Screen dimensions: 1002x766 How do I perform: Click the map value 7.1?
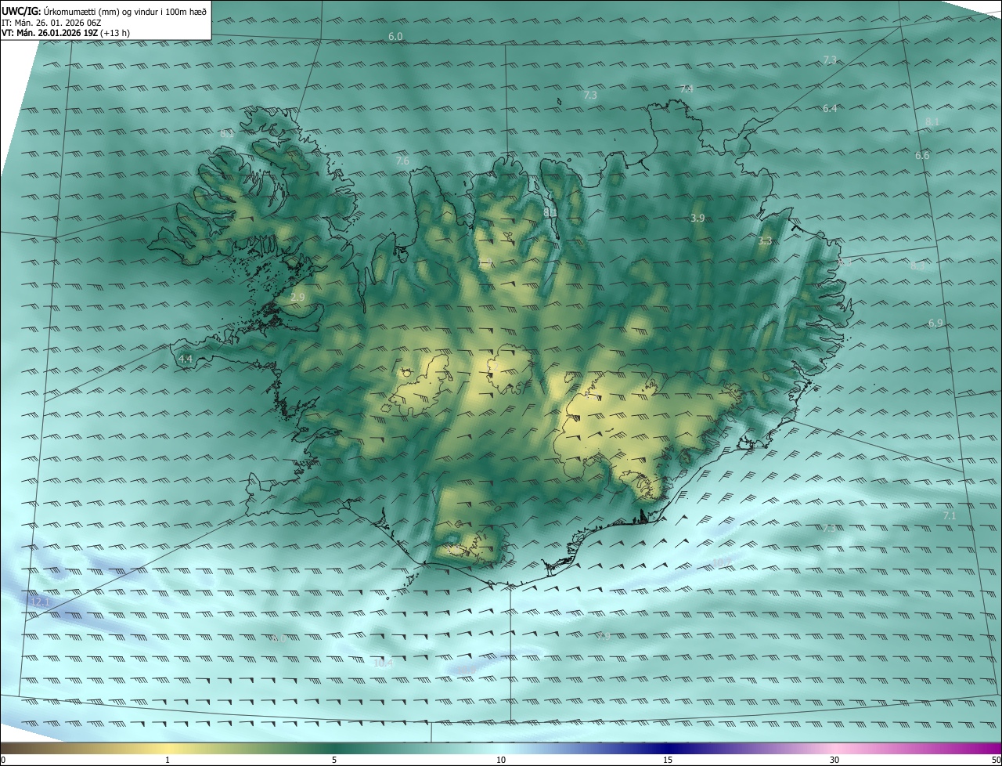click(950, 515)
